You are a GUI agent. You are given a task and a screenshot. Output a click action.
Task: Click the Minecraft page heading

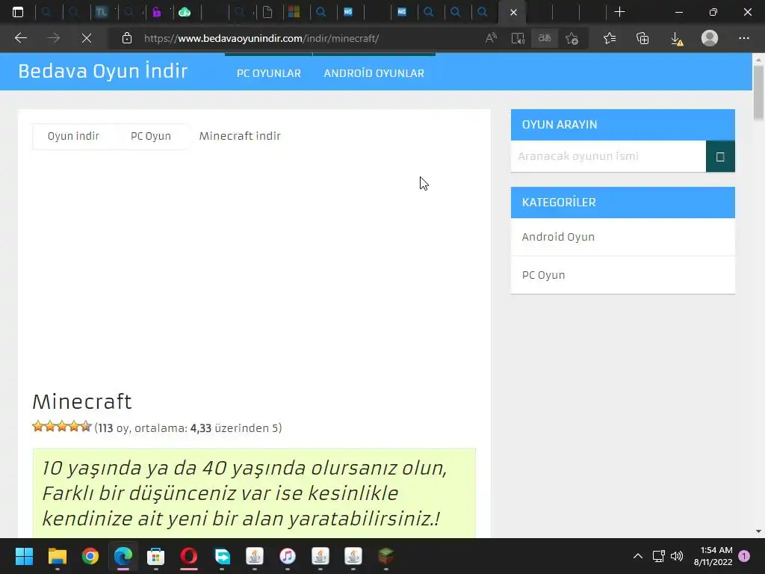(82, 401)
